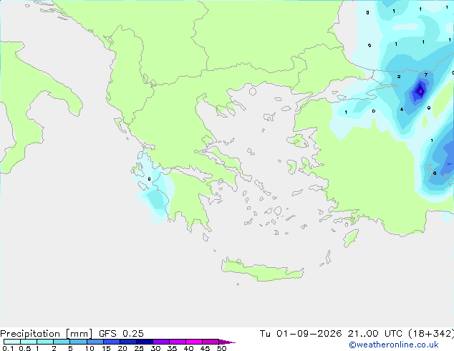Click the 'GFS 0.25' model label

pos(121,334)
